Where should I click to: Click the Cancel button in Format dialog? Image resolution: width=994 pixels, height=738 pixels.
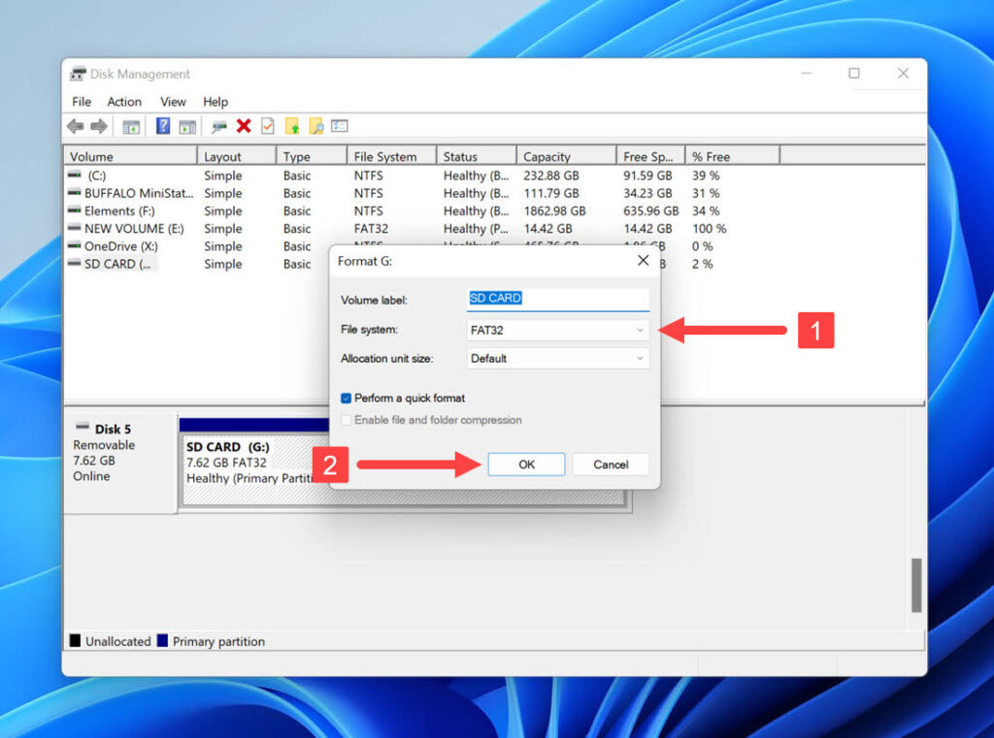coord(611,464)
